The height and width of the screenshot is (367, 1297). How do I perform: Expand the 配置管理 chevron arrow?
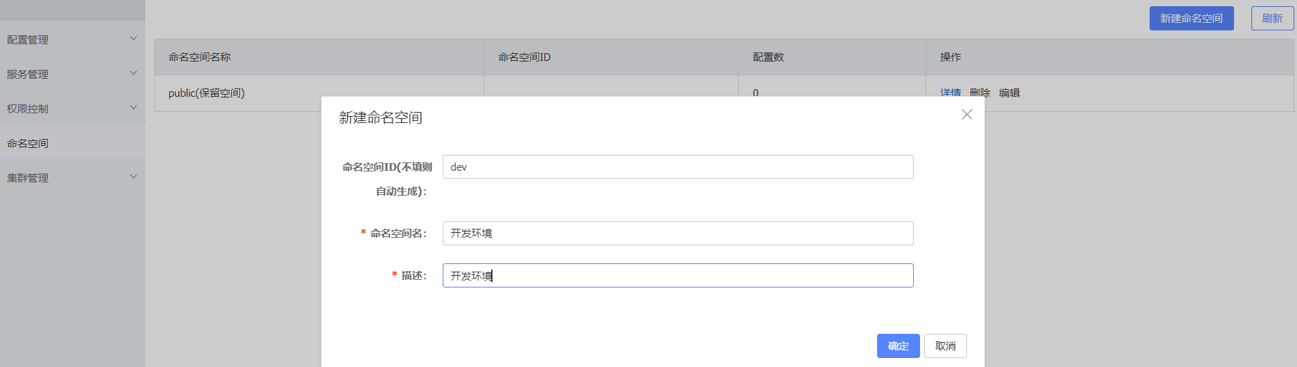pos(134,39)
